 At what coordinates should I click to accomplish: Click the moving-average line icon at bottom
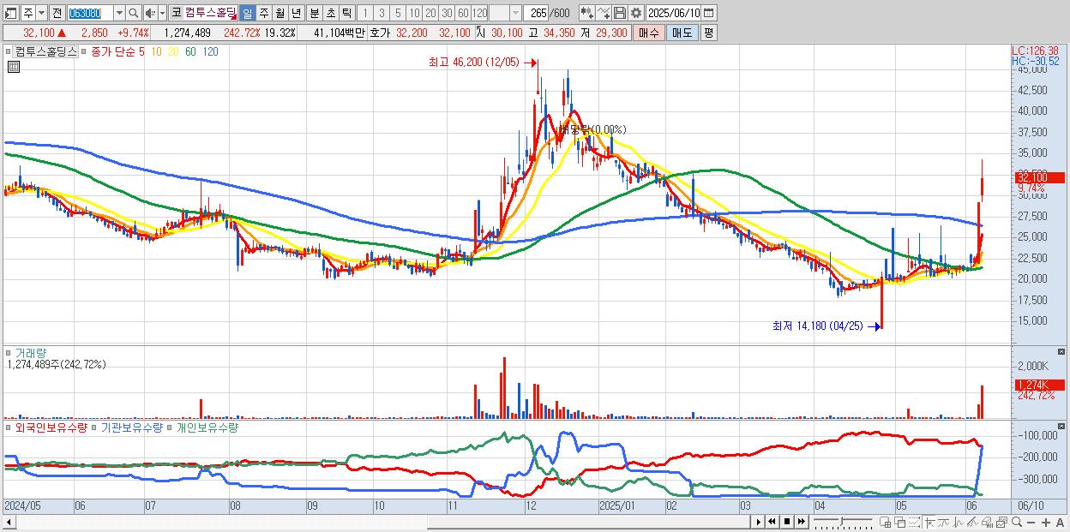click(x=944, y=523)
